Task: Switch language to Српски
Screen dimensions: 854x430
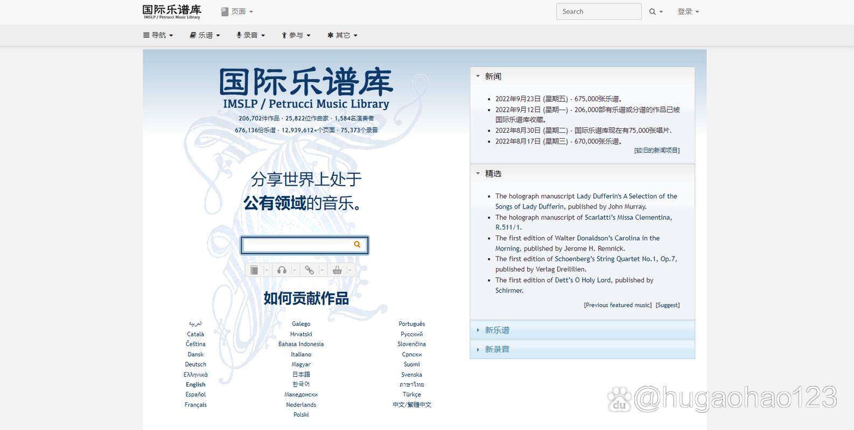Action: pyautogui.click(x=412, y=354)
